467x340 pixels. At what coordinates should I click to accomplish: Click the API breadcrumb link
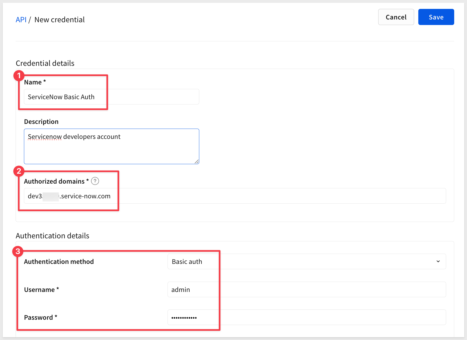click(x=21, y=20)
